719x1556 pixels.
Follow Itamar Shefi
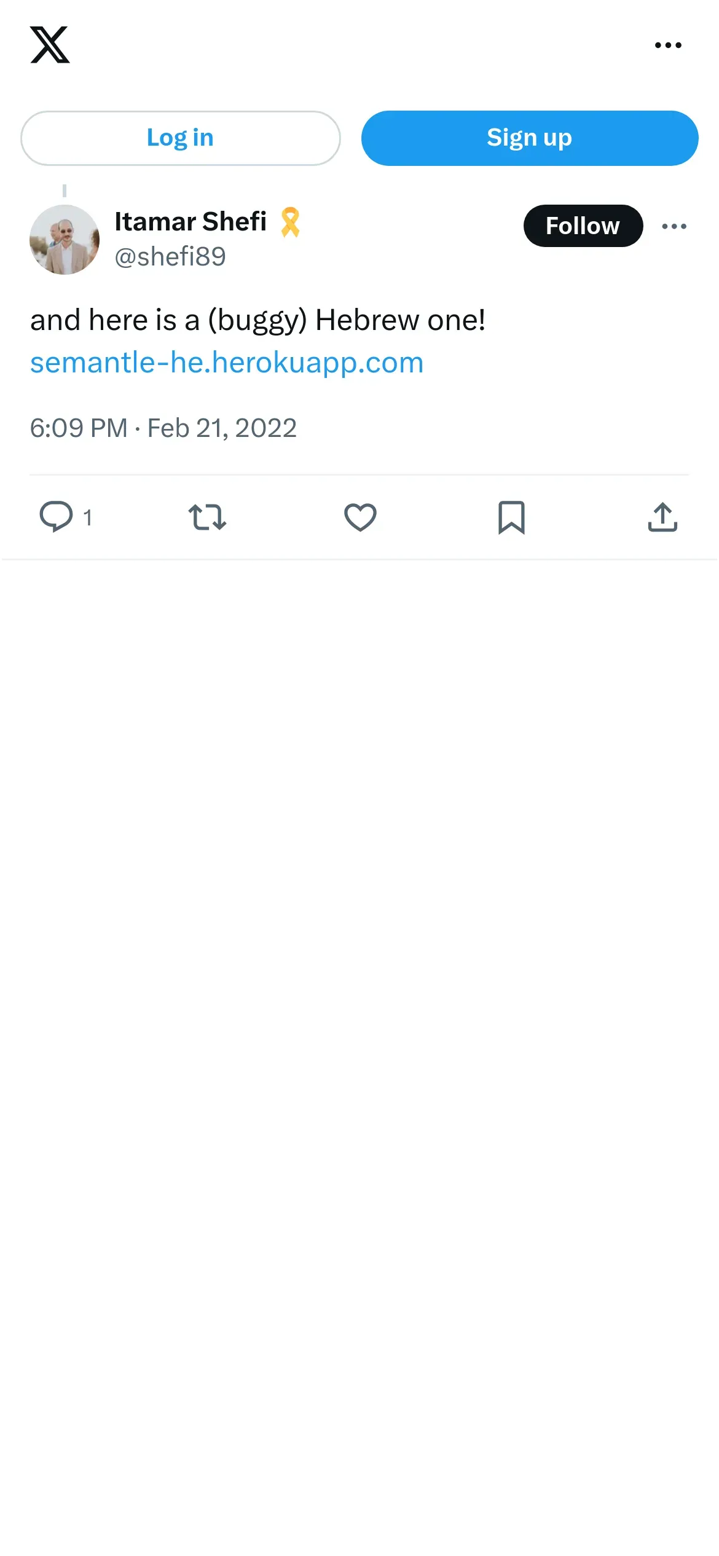pyautogui.click(x=583, y=226)
